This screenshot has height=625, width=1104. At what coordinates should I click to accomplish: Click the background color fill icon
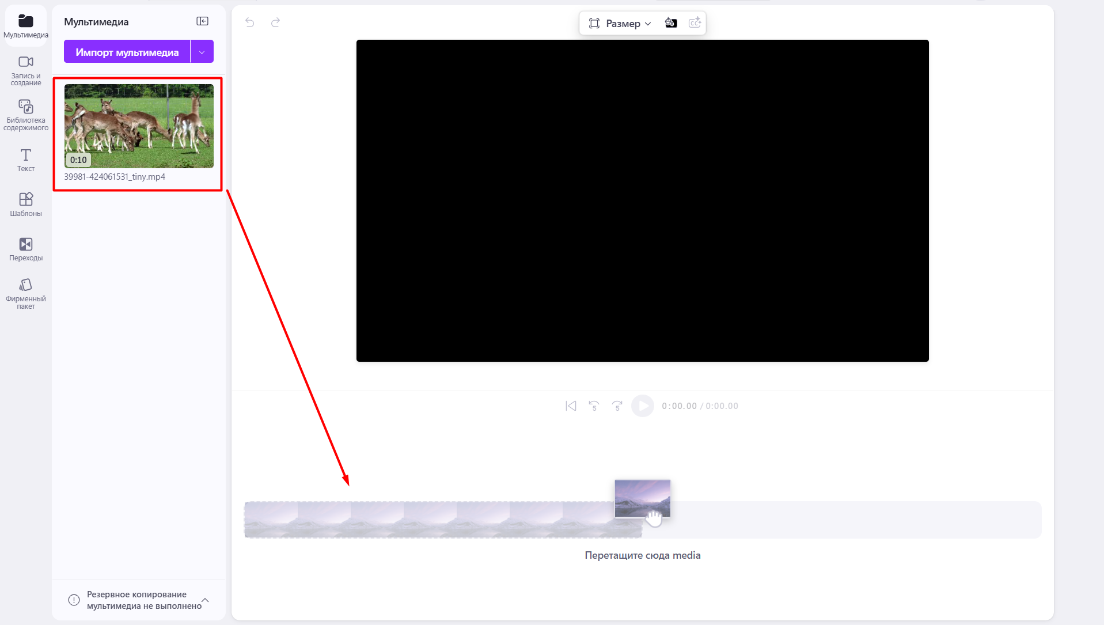[x=670, y=23]
